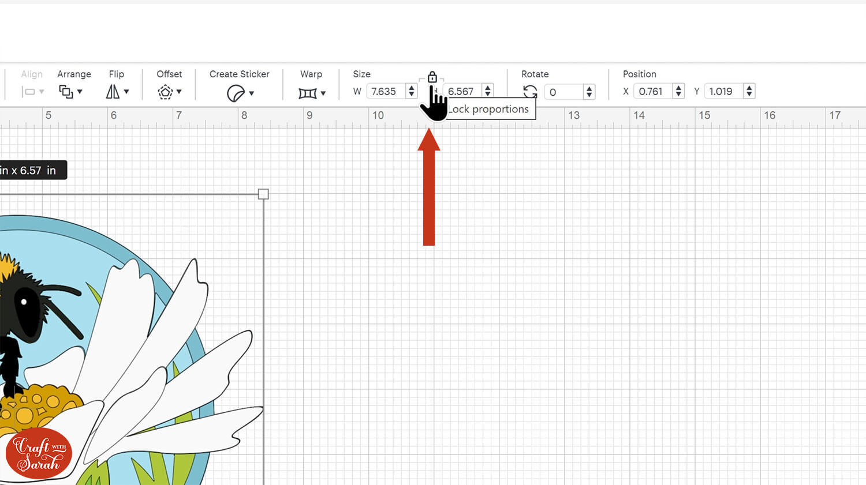Expand the Create Sticker dropdown arrow
This screenshot has height=485, width=866.
251,93
